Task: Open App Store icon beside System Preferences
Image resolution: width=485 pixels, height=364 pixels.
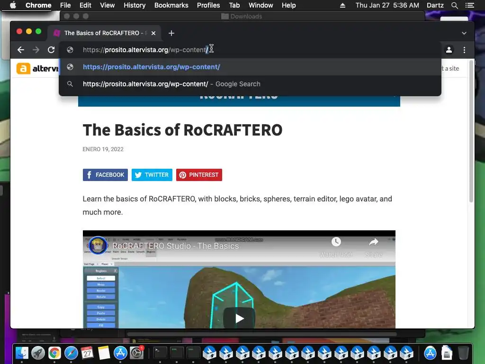Action: click(x=120, y=353)
